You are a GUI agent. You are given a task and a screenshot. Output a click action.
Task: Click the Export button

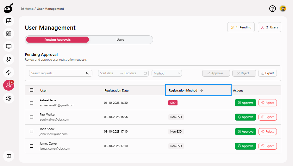[x=268, y=73]
